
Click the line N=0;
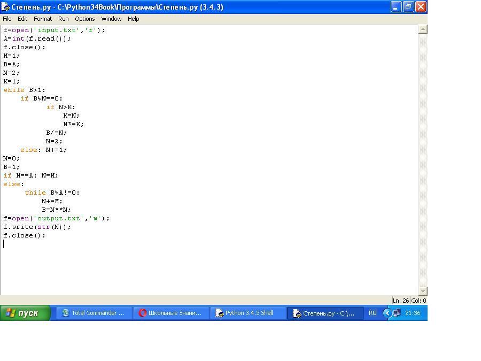coord(11,158)
